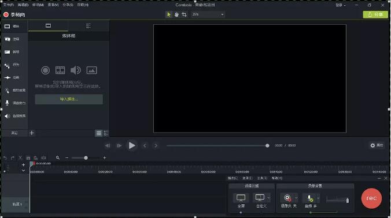
Task: Open the 文件(F) menu
Action: coord(8,5)
